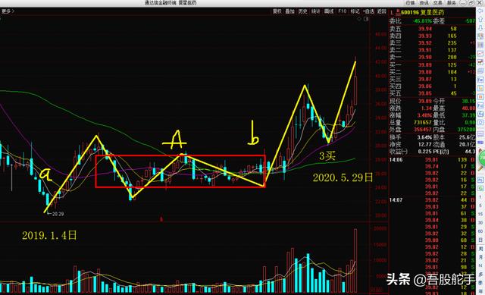
Task: Select the 画线 drawing-line tool
Action: 329,11
